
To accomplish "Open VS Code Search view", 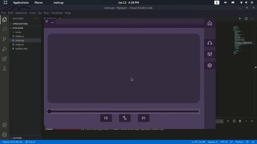I will pos(4,29).
